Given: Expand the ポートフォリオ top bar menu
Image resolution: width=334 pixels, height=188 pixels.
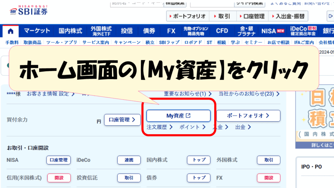Looking at the screenshot, I should (x=187, y=16).
